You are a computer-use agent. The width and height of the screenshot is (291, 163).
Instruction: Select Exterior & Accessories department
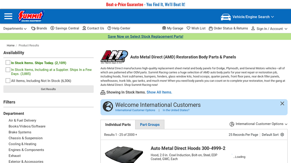pyautogui.click(x=26, y=161)
